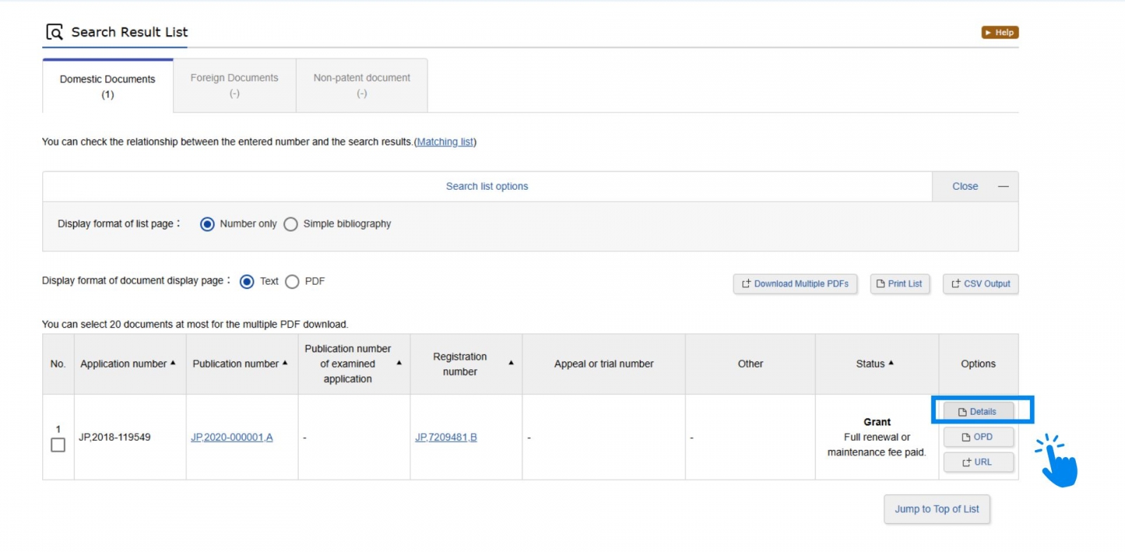This screenshot has width=1125, height=552.
Task: Switch to Non-patent document tab
Action: click(361, 85)
